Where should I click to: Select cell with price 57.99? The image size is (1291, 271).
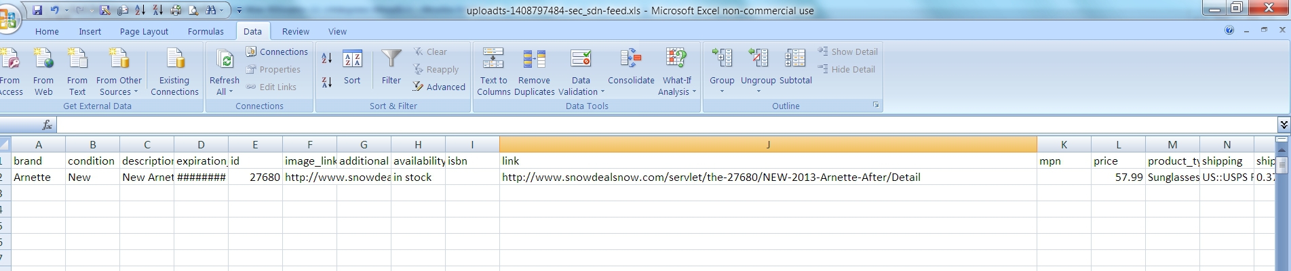click(x=1118, y=177)
